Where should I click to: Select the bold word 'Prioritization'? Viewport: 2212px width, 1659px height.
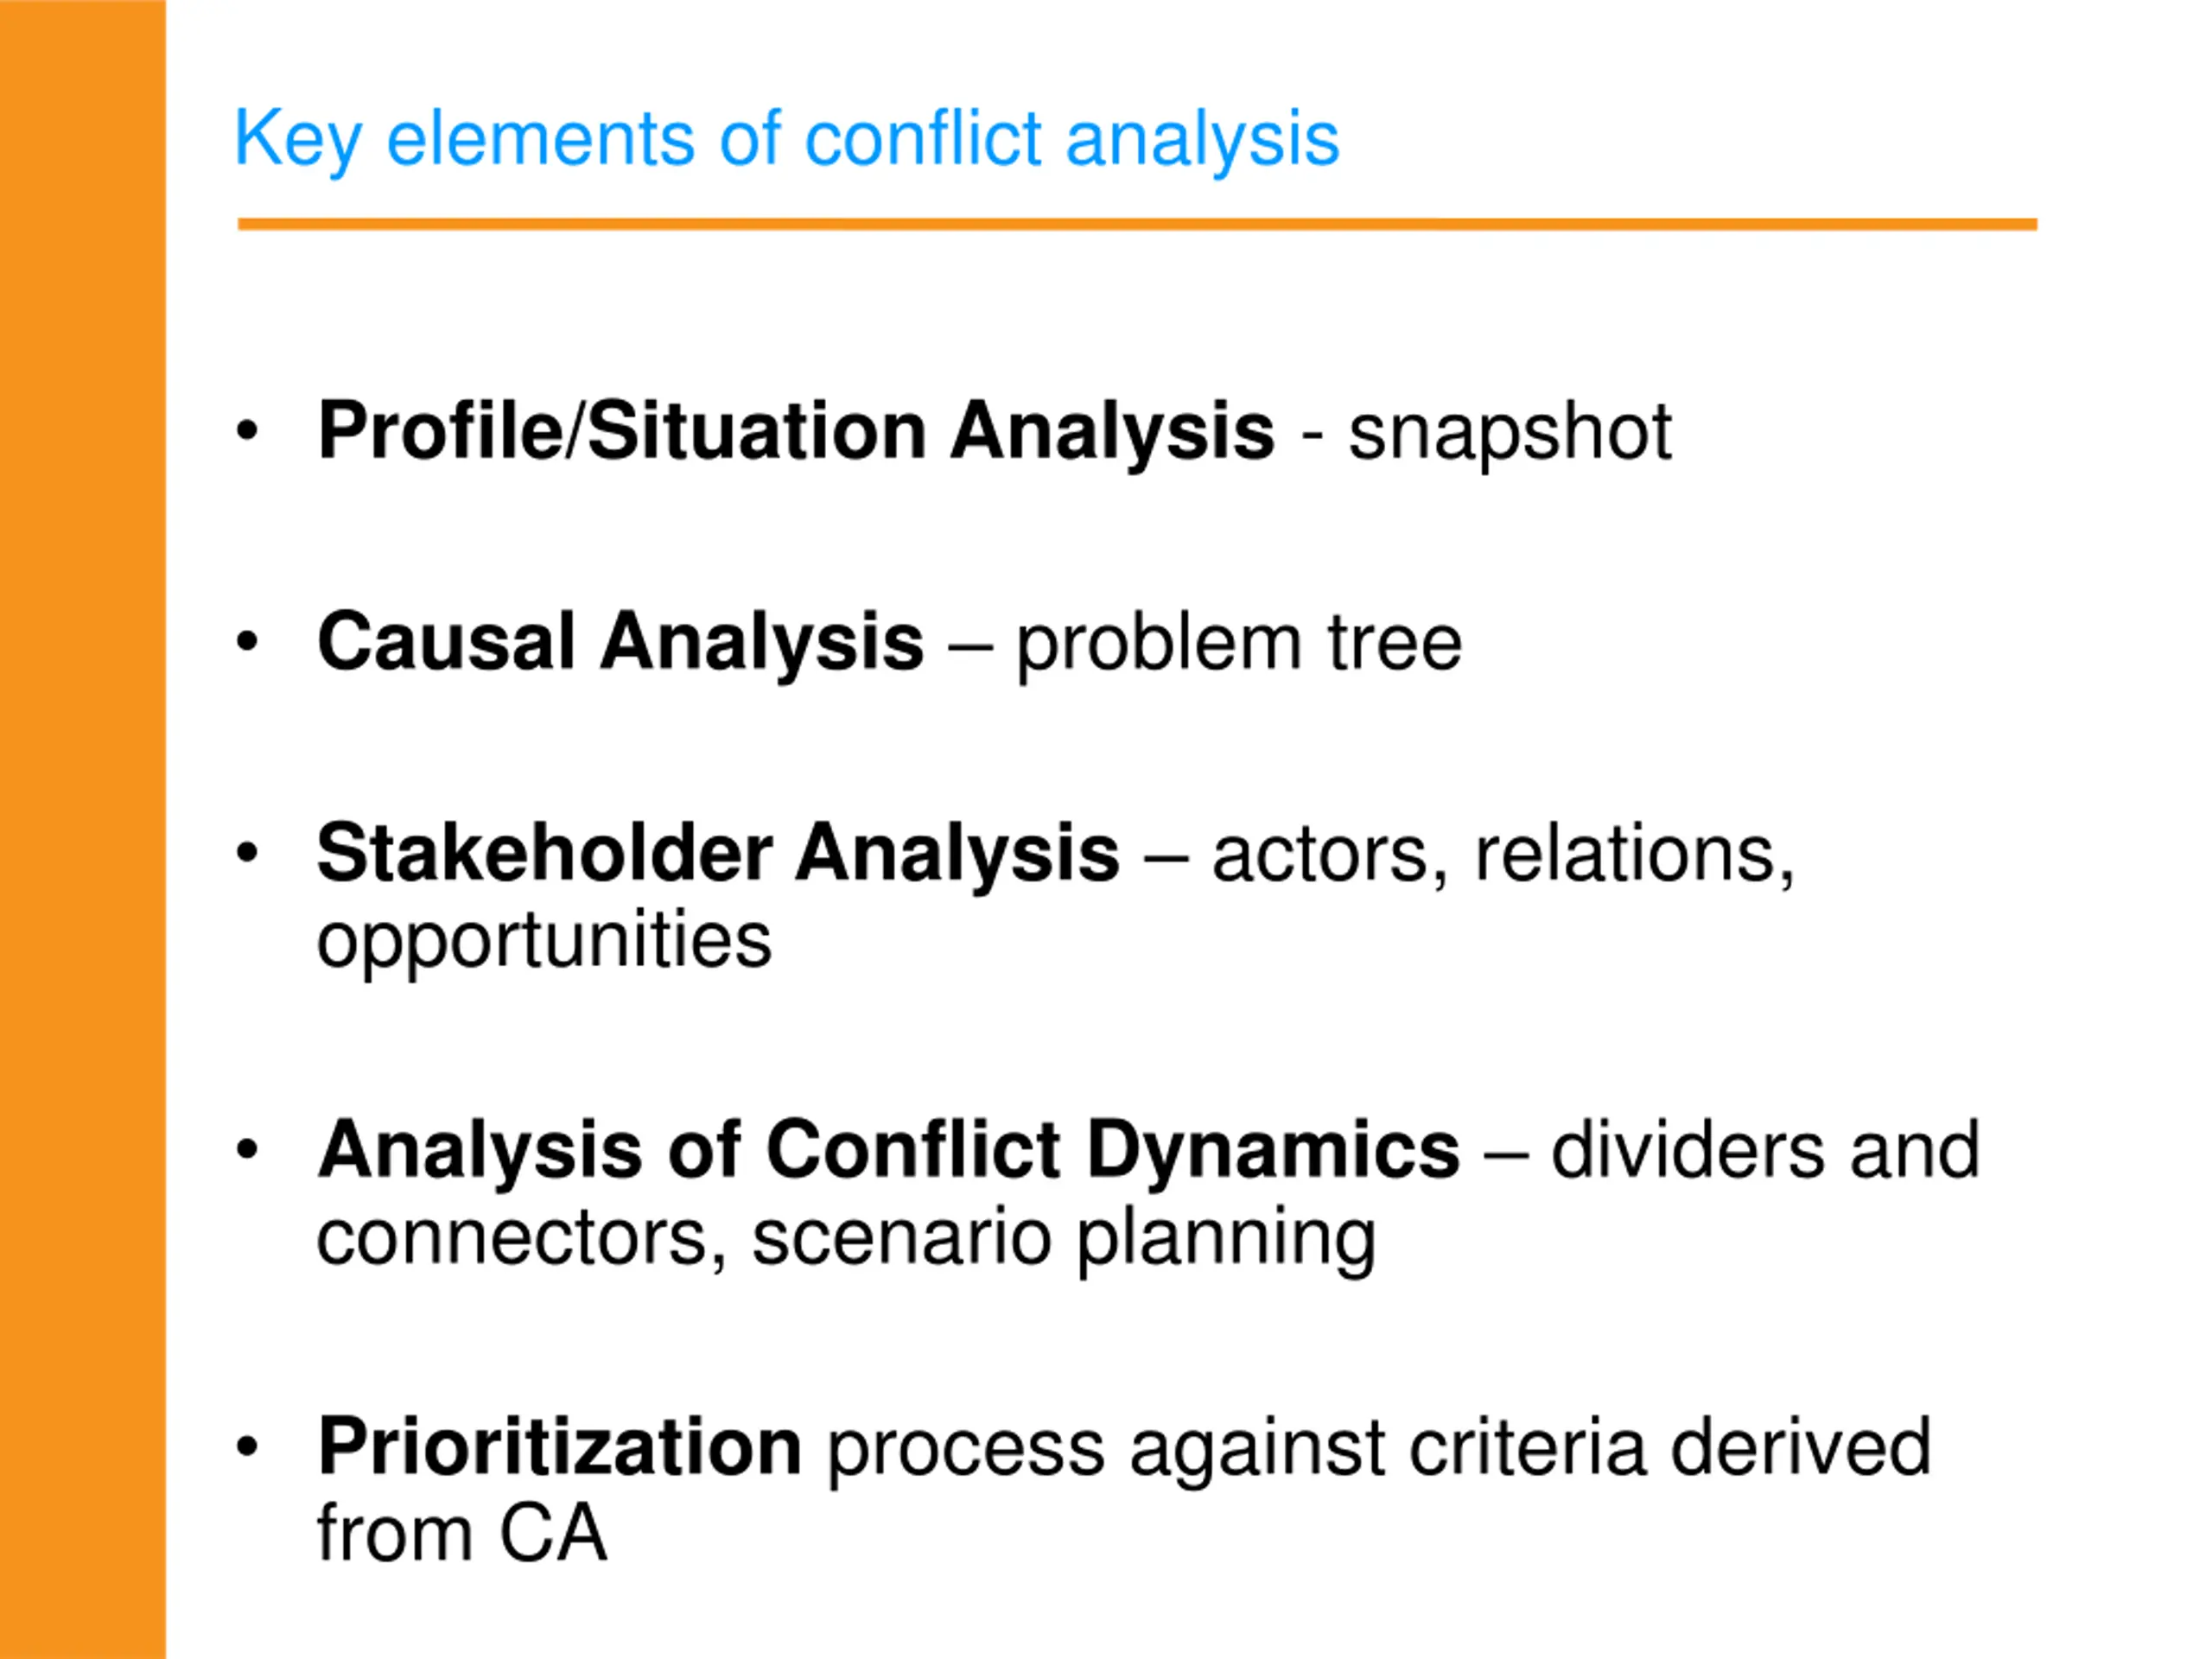coord(559,1447)
